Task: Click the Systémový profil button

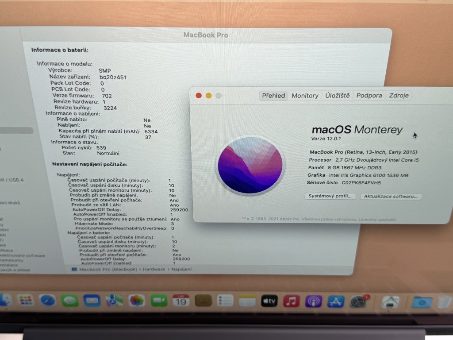Action: pos(330,196)
